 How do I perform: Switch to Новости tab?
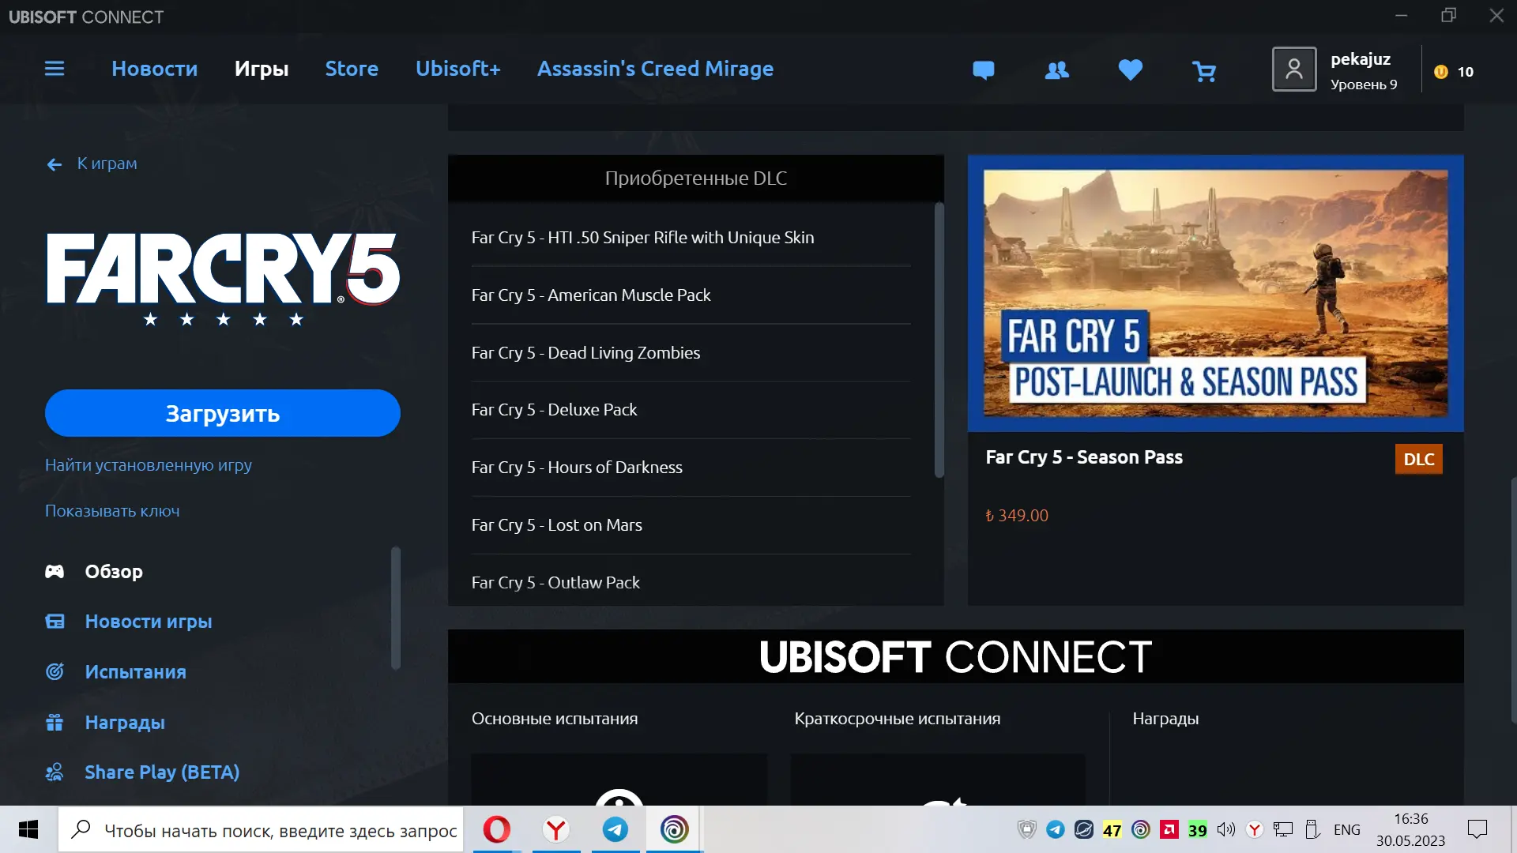[155, 69]
